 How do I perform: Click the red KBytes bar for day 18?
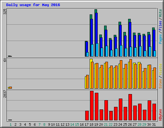point(92,106)
